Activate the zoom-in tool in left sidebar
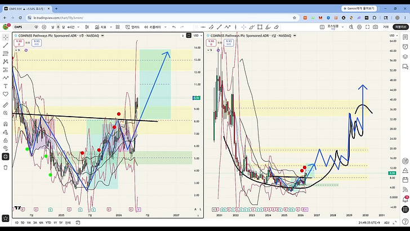This screenshot has height=231, width=410. [6, 113]
